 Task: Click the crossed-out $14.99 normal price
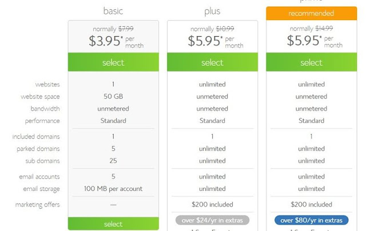point(324,29)
